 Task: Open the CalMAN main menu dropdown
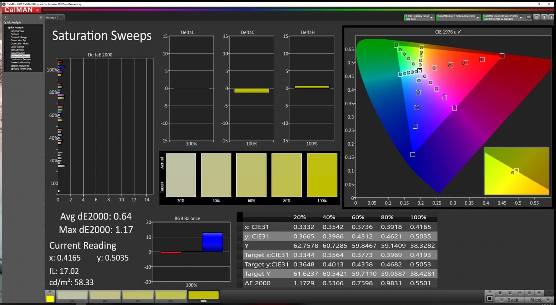[x=38, y=10]
